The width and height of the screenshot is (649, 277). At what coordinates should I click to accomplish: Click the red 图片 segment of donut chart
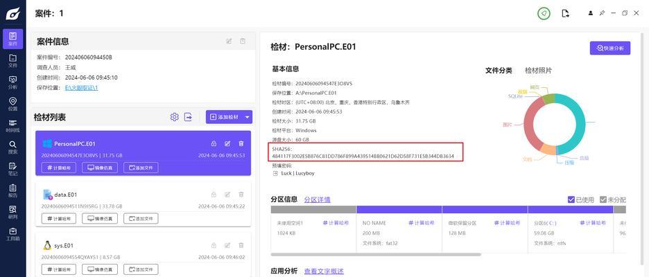[530, 123]
